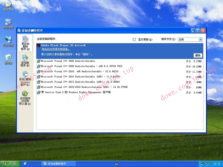Select Visual C++ 2015-2019 Redistributable entry

(84, 87)
